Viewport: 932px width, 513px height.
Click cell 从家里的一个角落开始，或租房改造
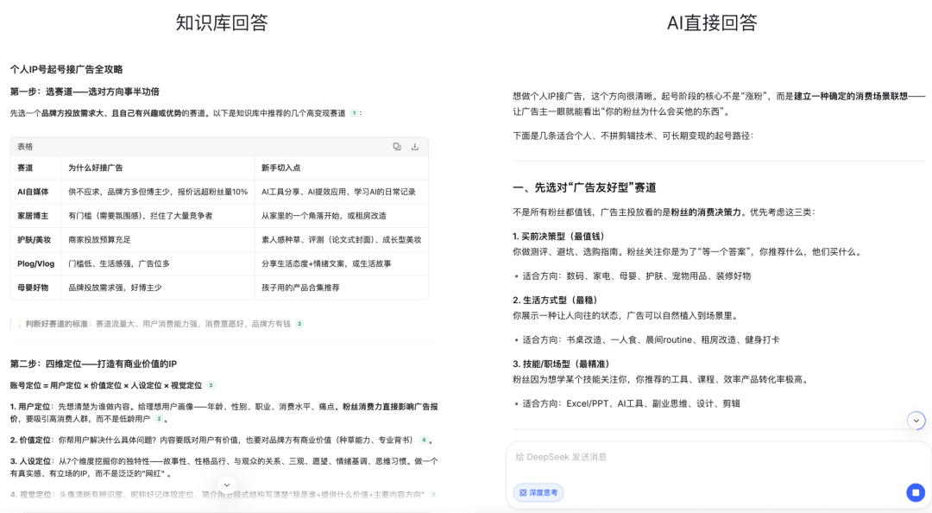[324, 215]
